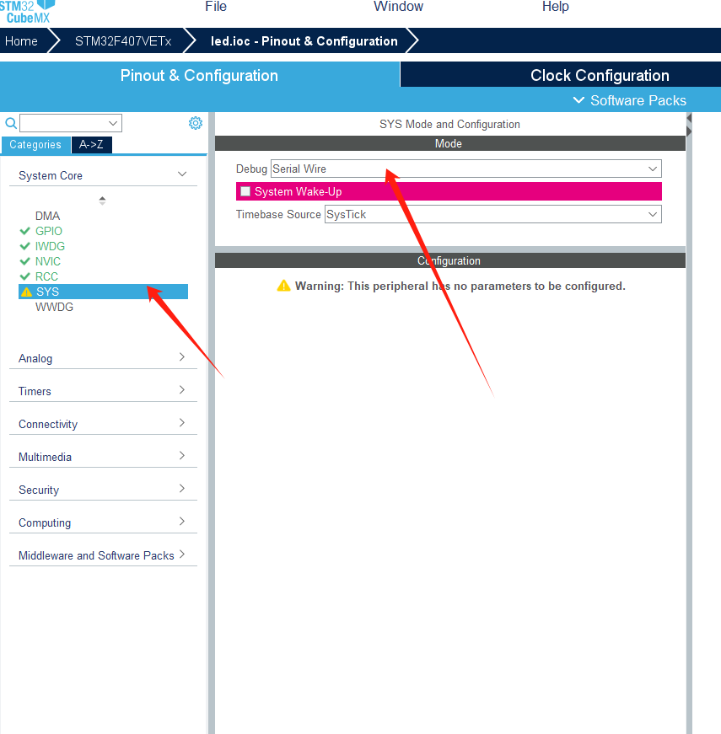Select the A->Z tab

coord(91,145)
